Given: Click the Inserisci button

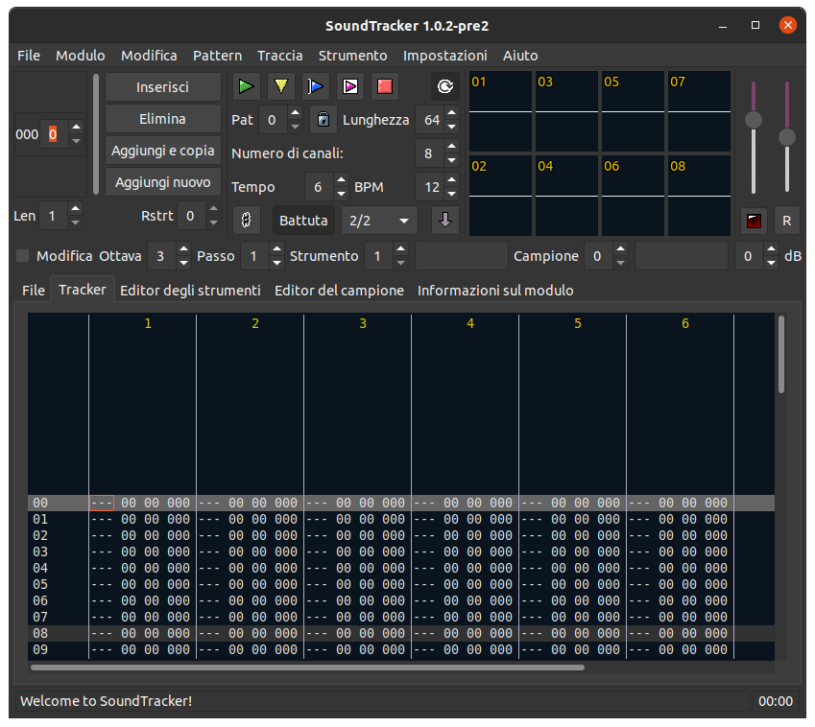Looking at the screenshot, I should point(162,87).
